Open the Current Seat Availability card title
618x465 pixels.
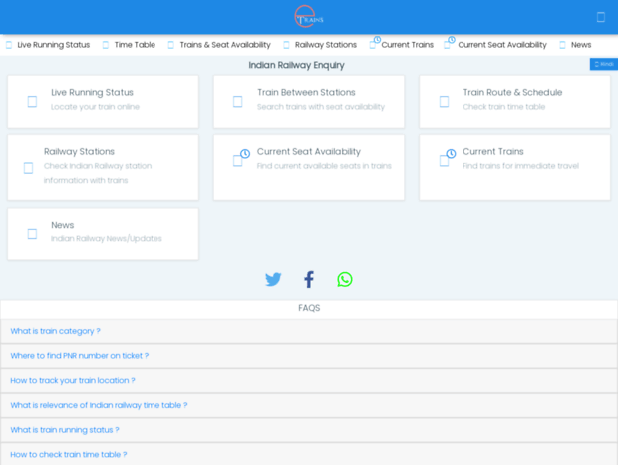(309, 151)
